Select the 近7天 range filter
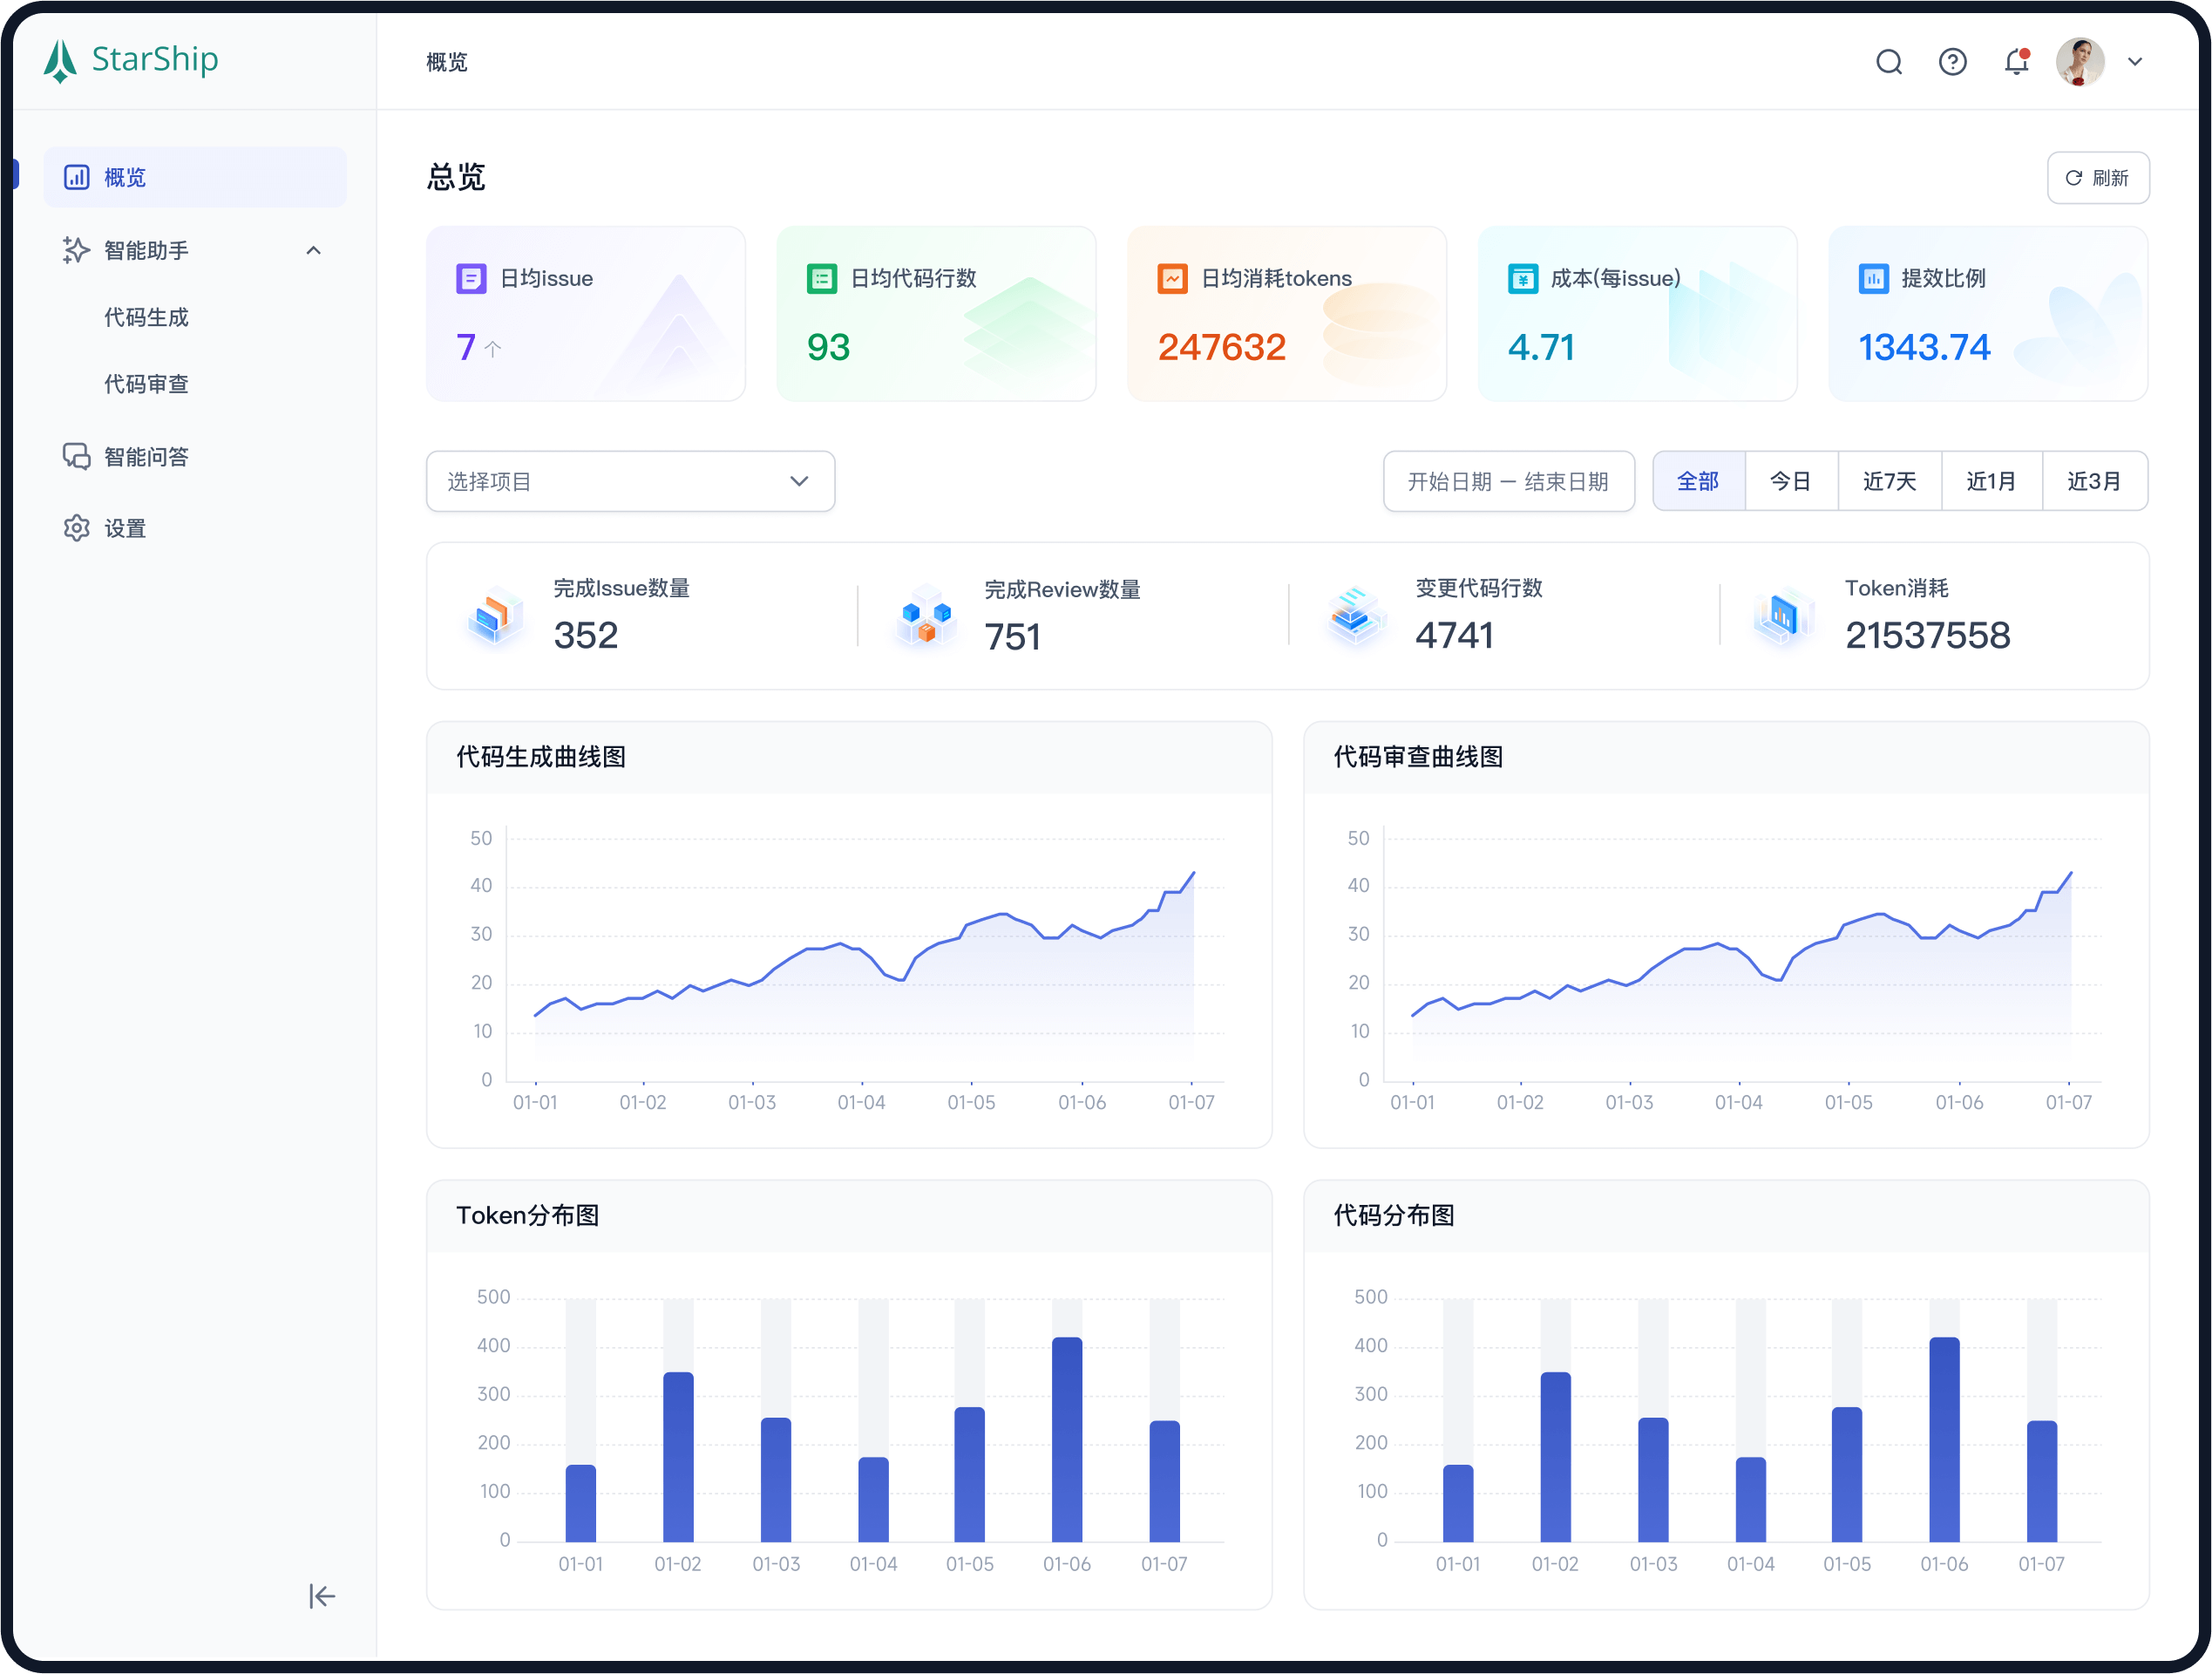The image size is (2212, 1674). point(1889,481)
